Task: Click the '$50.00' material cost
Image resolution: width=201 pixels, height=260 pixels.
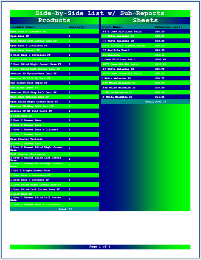Action: click(x=160, y=46)
